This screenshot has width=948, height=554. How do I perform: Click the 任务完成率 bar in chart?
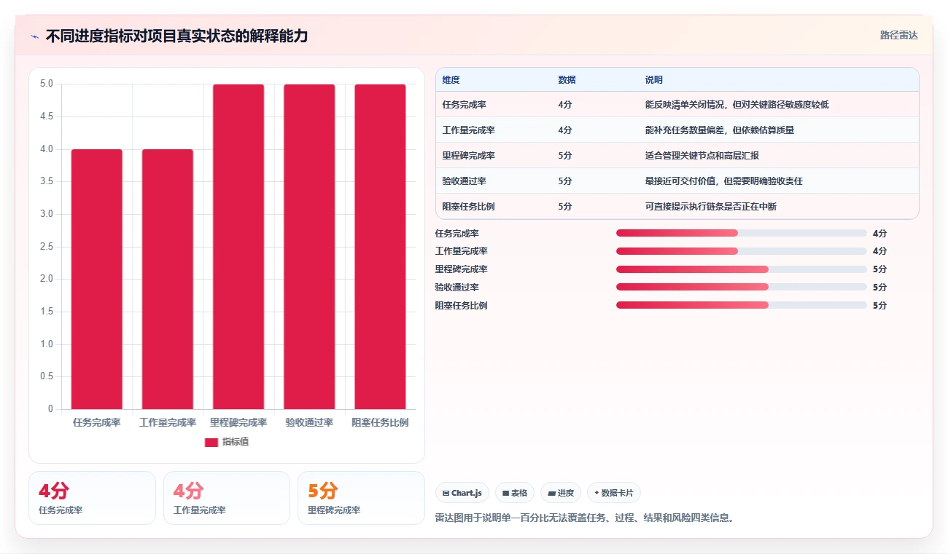(96, 279)
